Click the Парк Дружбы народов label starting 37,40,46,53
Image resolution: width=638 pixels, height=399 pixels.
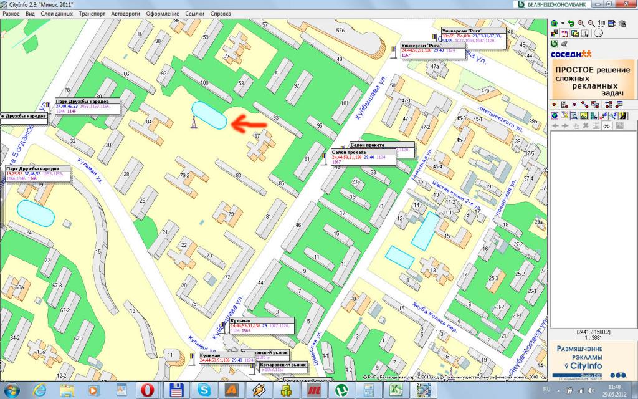click(87, 106)
